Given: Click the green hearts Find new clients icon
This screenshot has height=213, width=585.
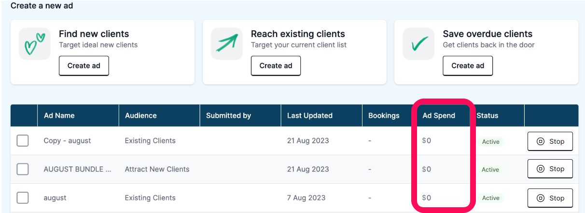Looking at the screenshot, I should click(35, 44).
